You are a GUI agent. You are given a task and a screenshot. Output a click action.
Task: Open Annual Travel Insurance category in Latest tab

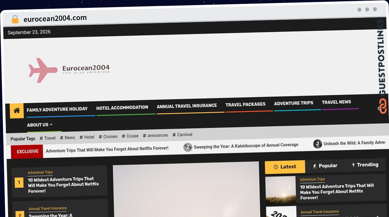coord(320,212)
